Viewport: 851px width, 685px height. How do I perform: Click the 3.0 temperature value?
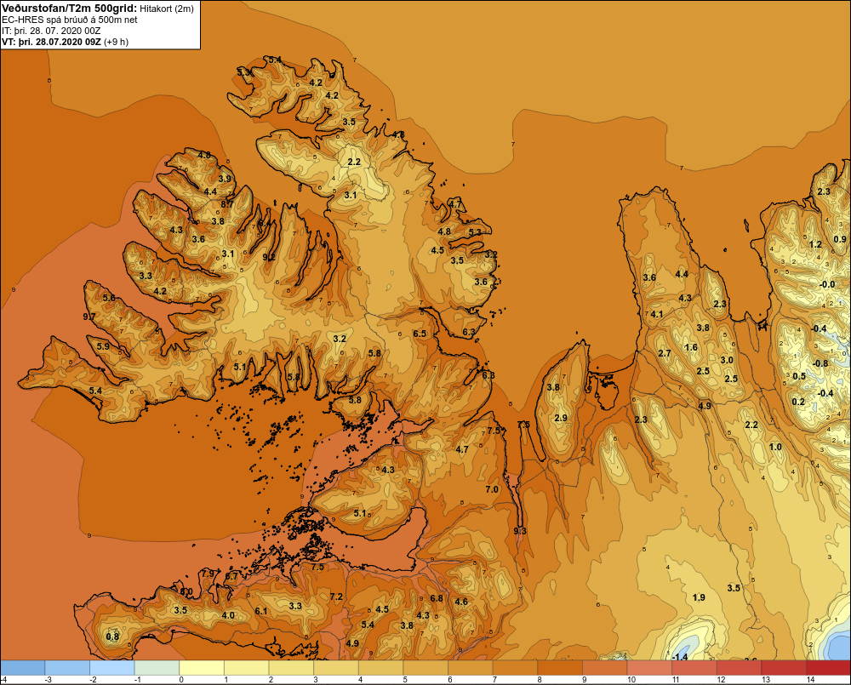(x=727, y=360)
